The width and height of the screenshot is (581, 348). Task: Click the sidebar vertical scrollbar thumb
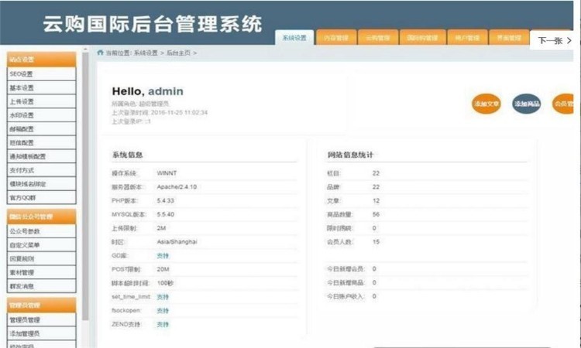click(x=85, y=186)
